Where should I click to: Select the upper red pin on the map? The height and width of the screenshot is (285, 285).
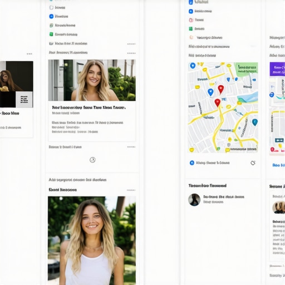[221, 89]
